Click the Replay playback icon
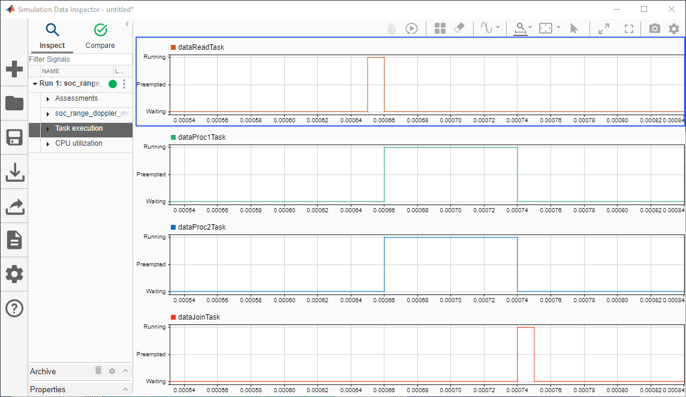Image resolution: width=686 pixels, height=397 pixels. (x=412, y=28)
